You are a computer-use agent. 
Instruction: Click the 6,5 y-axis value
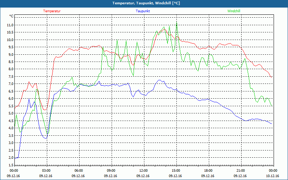[x=11, y=91]
